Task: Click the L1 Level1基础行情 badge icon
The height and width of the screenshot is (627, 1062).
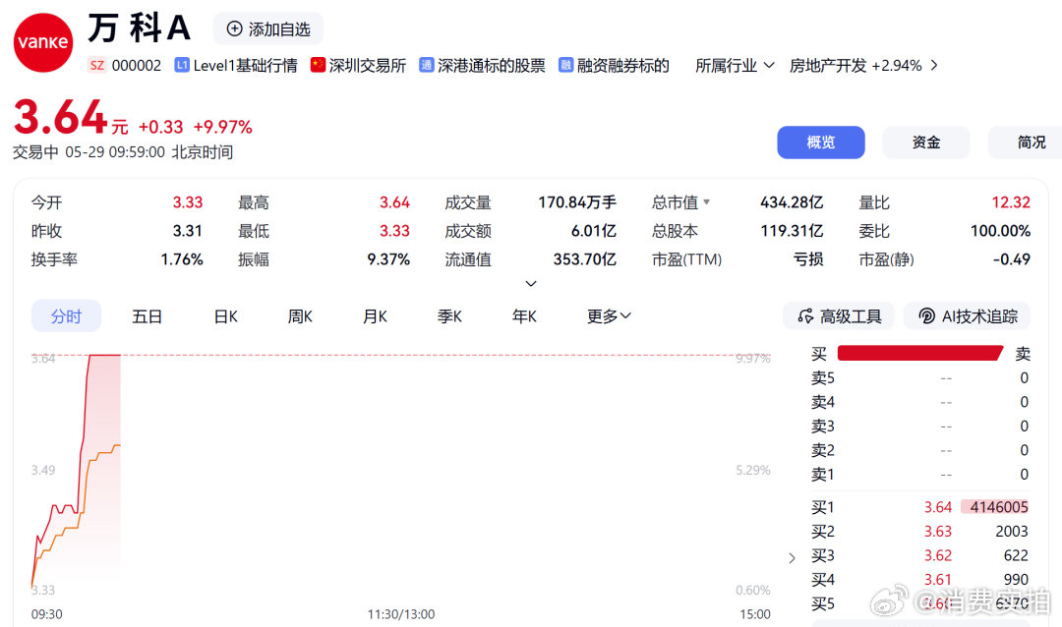Action: pyautogui.click(x=182, y=65)
